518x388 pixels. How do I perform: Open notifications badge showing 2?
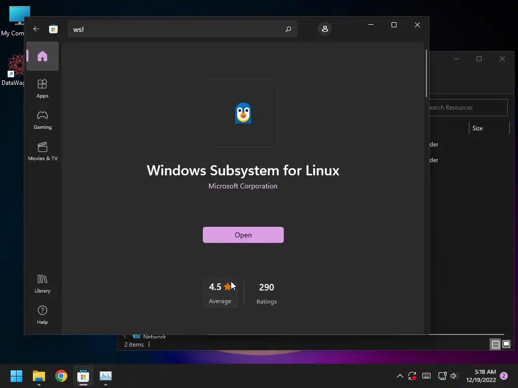point(504,376)
